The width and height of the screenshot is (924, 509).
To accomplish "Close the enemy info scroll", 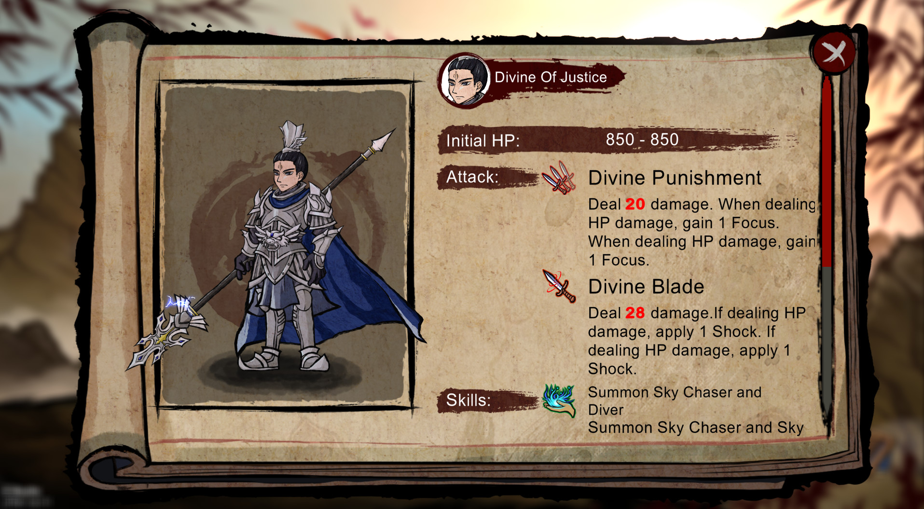I will point(834,52).
